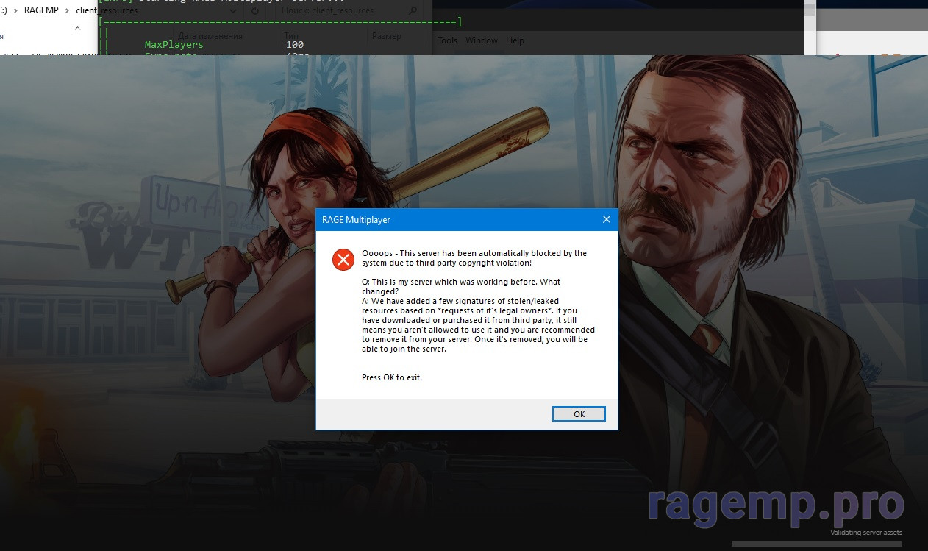Image resolution: width=928 pixels, height=551 pixels.
Task: Open the Window menu in background window
Action: pos(482,40)
